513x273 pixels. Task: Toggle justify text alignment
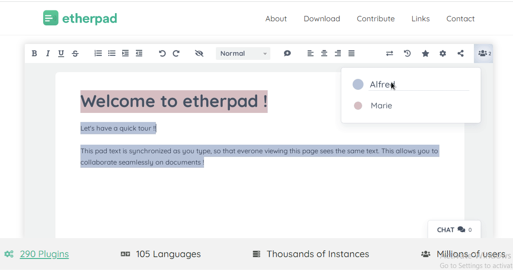coord(351,53)
